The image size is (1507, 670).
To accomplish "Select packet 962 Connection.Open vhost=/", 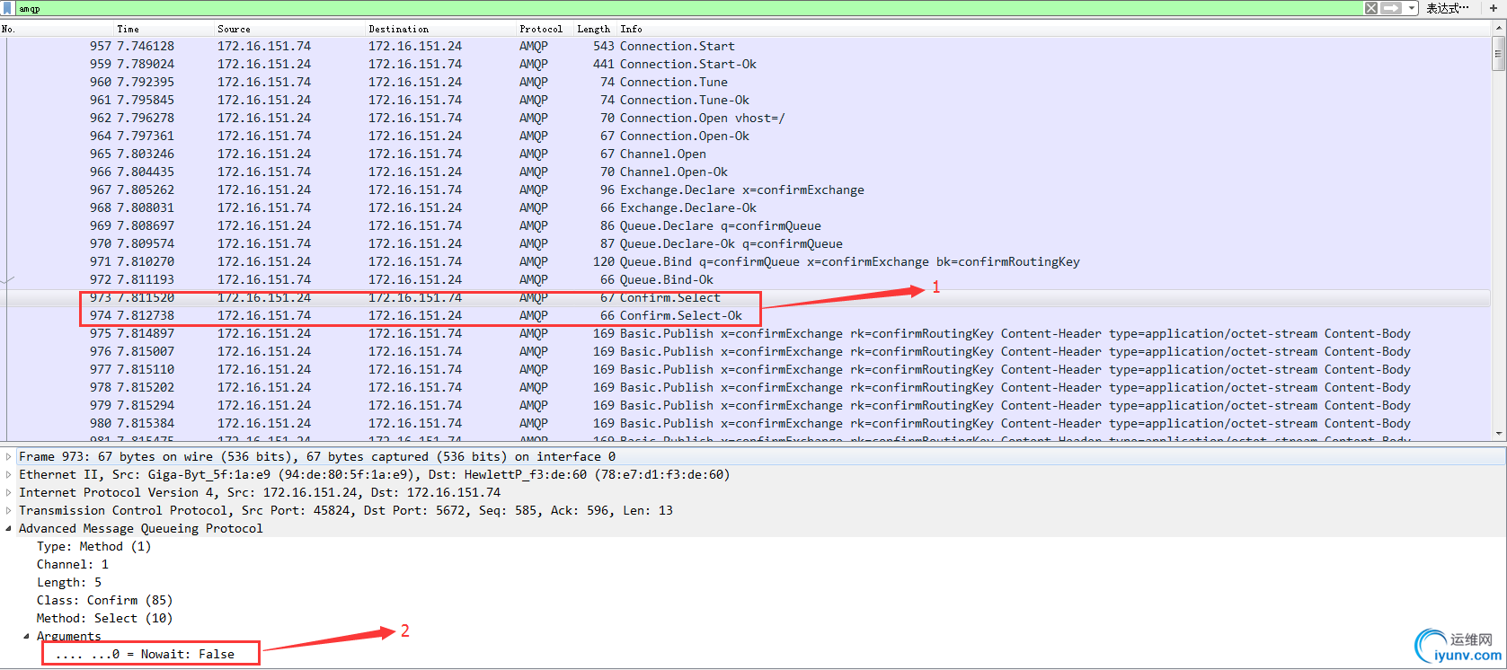I will click(746, 118).
